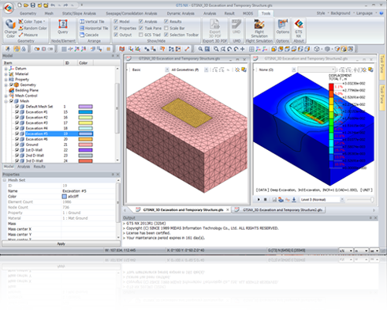Open the Style menu
The width and height of the screenshot is (387, 316).
click(322, 13)
